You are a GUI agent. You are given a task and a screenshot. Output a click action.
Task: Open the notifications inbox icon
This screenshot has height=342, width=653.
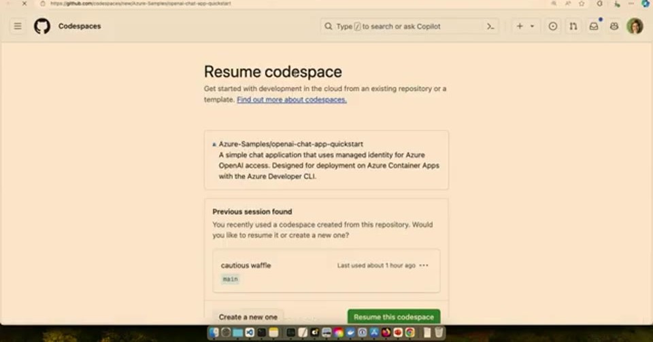point(594,27)
